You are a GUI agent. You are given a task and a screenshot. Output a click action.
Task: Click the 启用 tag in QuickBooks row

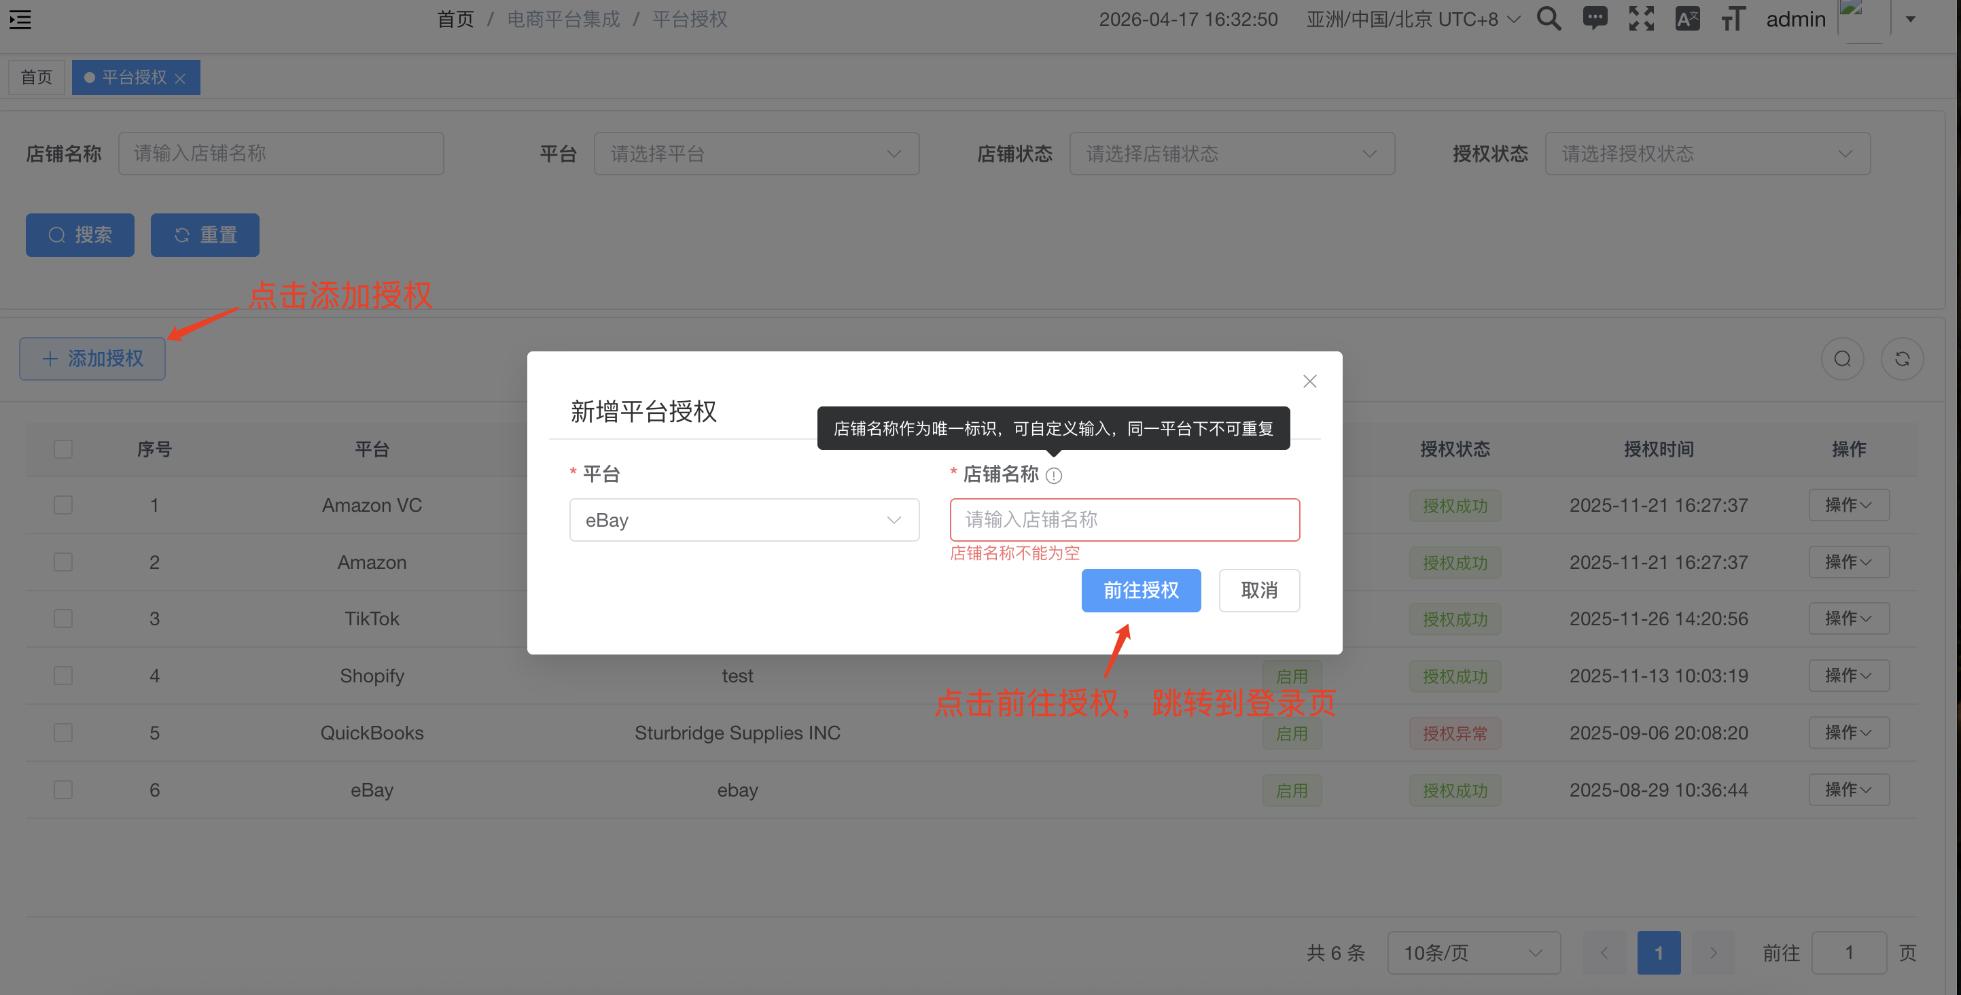(1292, 734)
